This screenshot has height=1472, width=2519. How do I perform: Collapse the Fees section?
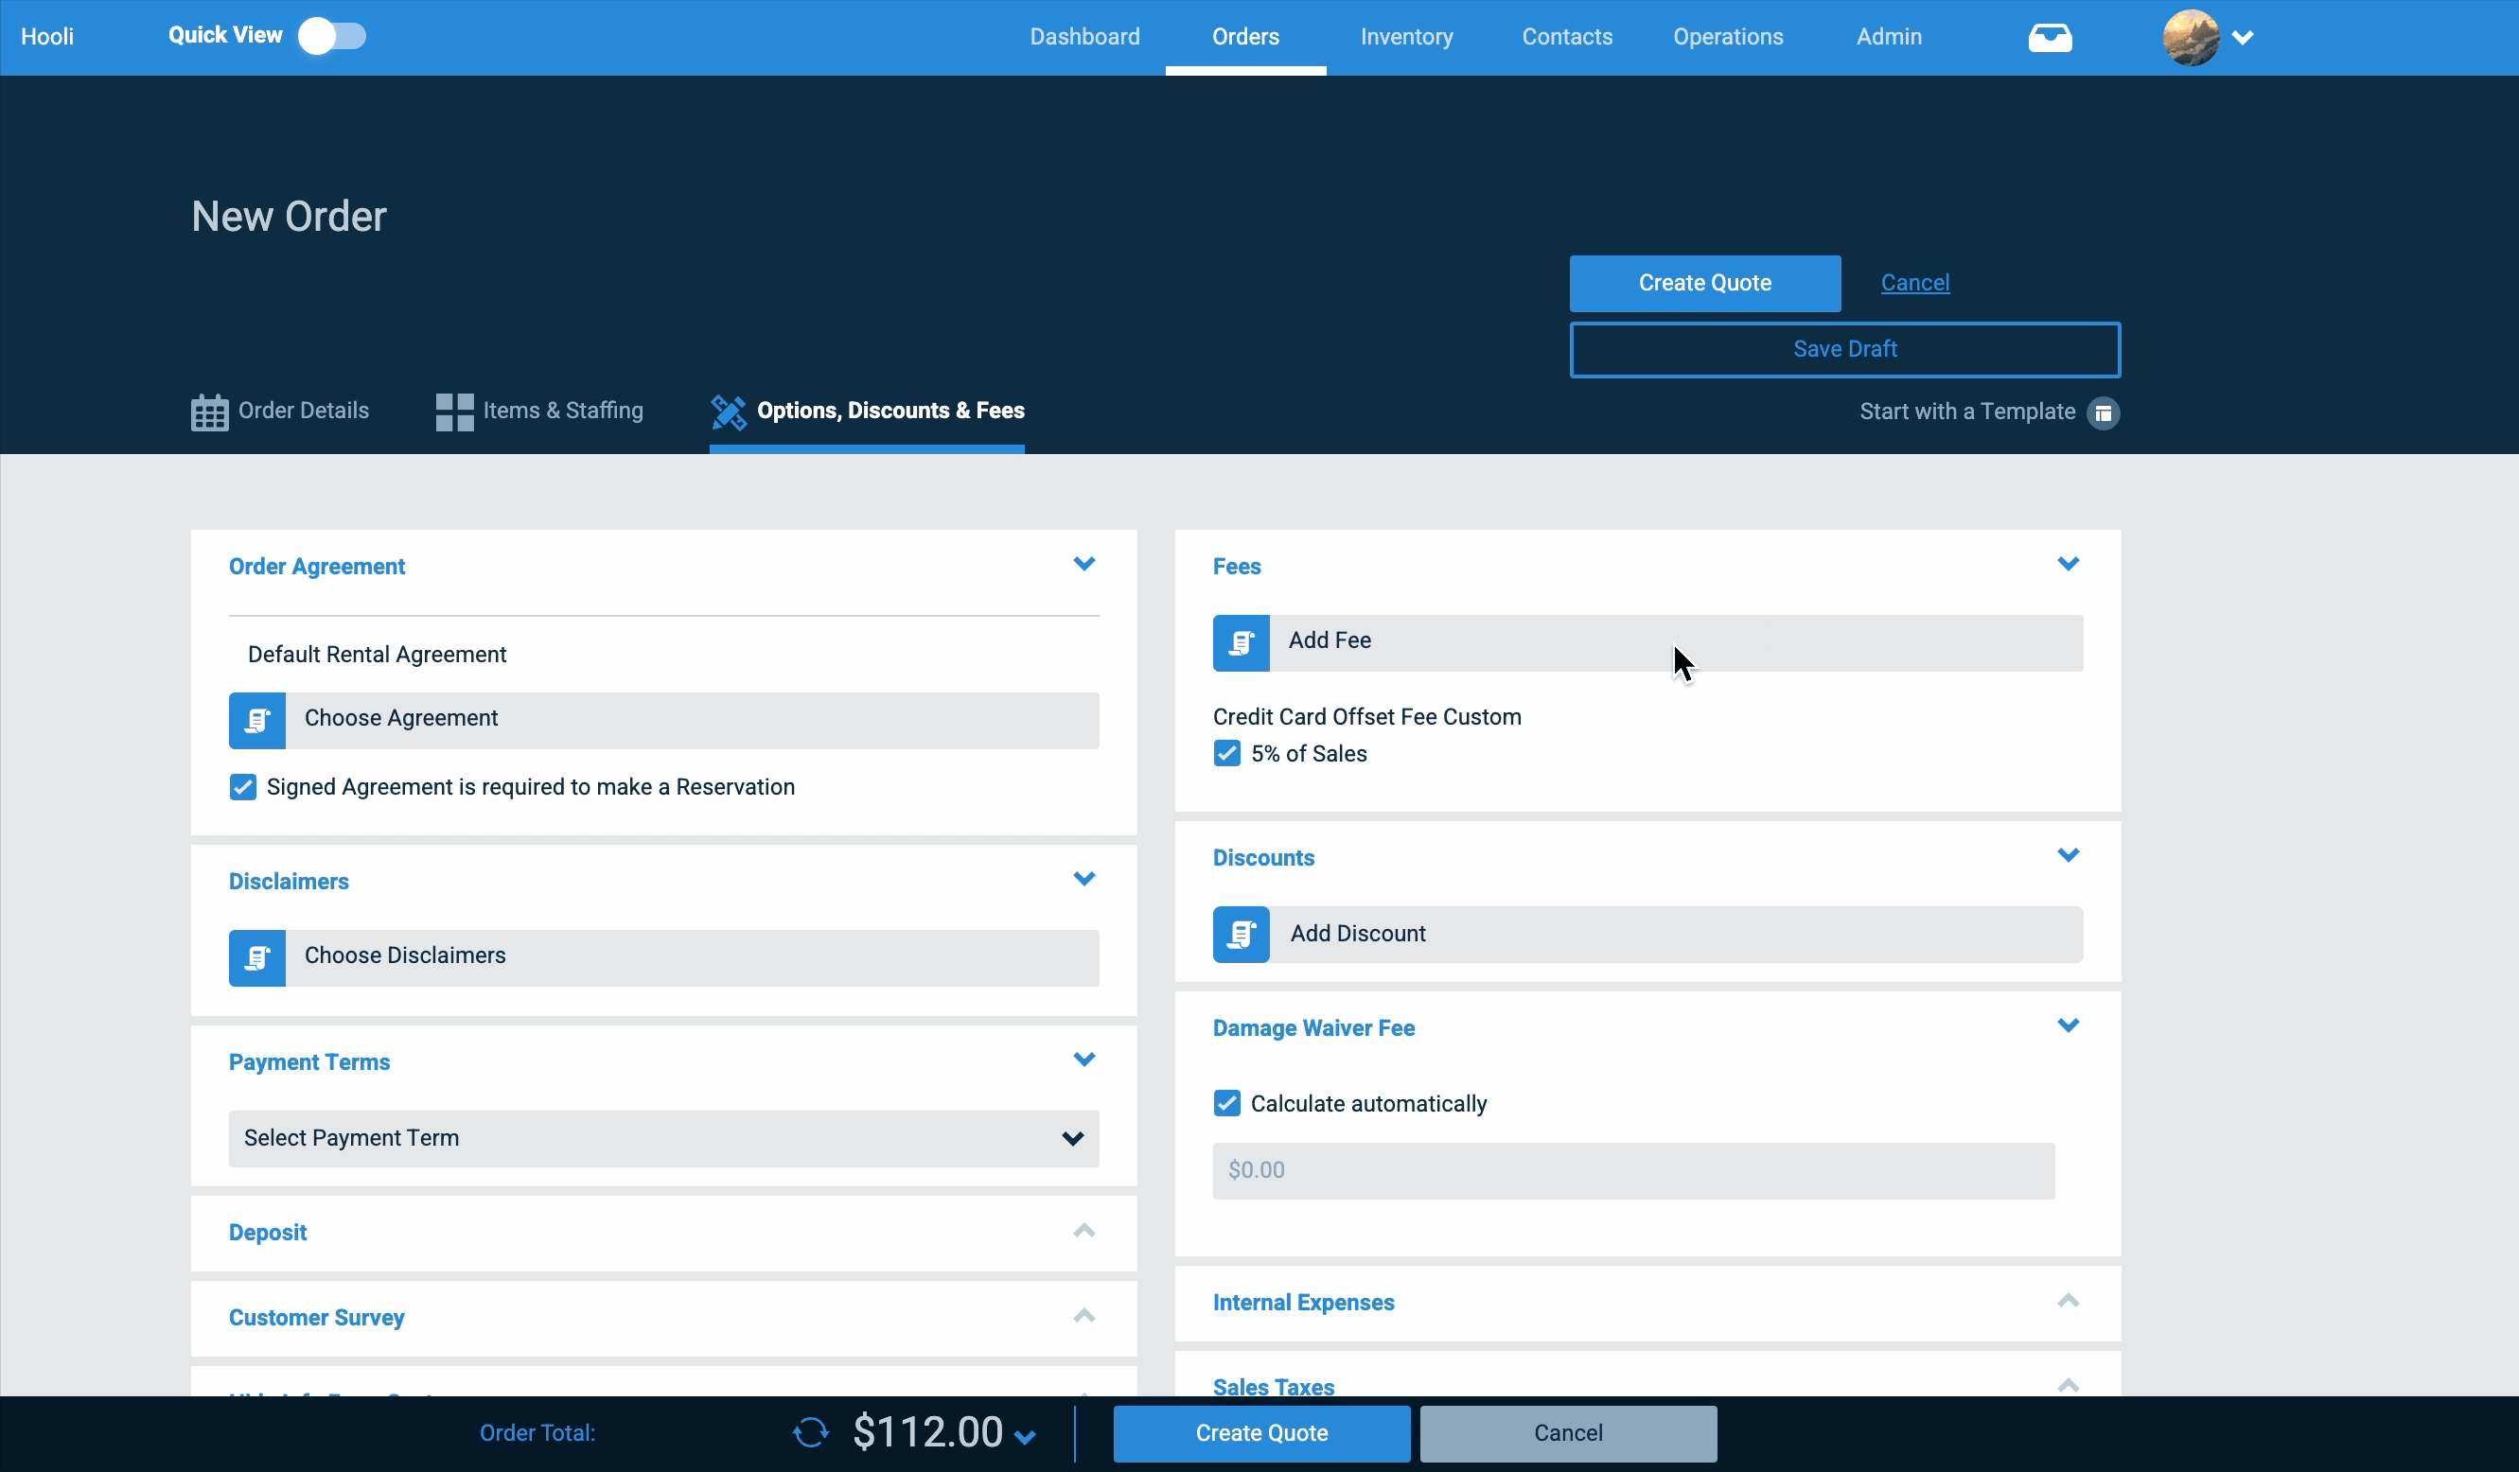(x=2069, y=564)
